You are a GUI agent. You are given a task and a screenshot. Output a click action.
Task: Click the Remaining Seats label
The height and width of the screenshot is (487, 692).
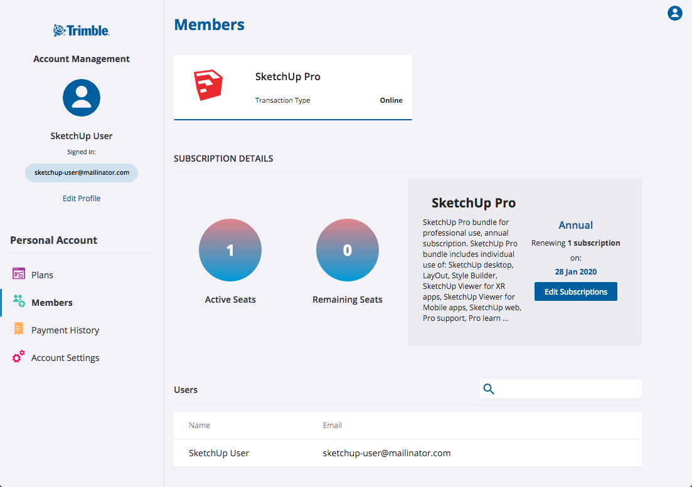(348, 300)
